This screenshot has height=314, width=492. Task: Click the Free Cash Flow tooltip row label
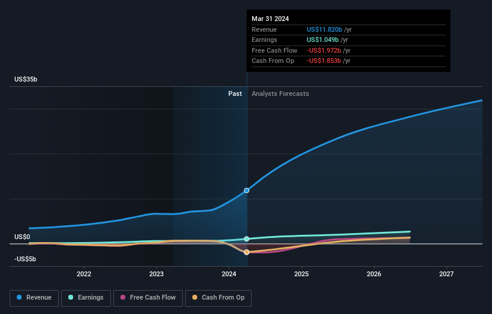click(274, 50)
